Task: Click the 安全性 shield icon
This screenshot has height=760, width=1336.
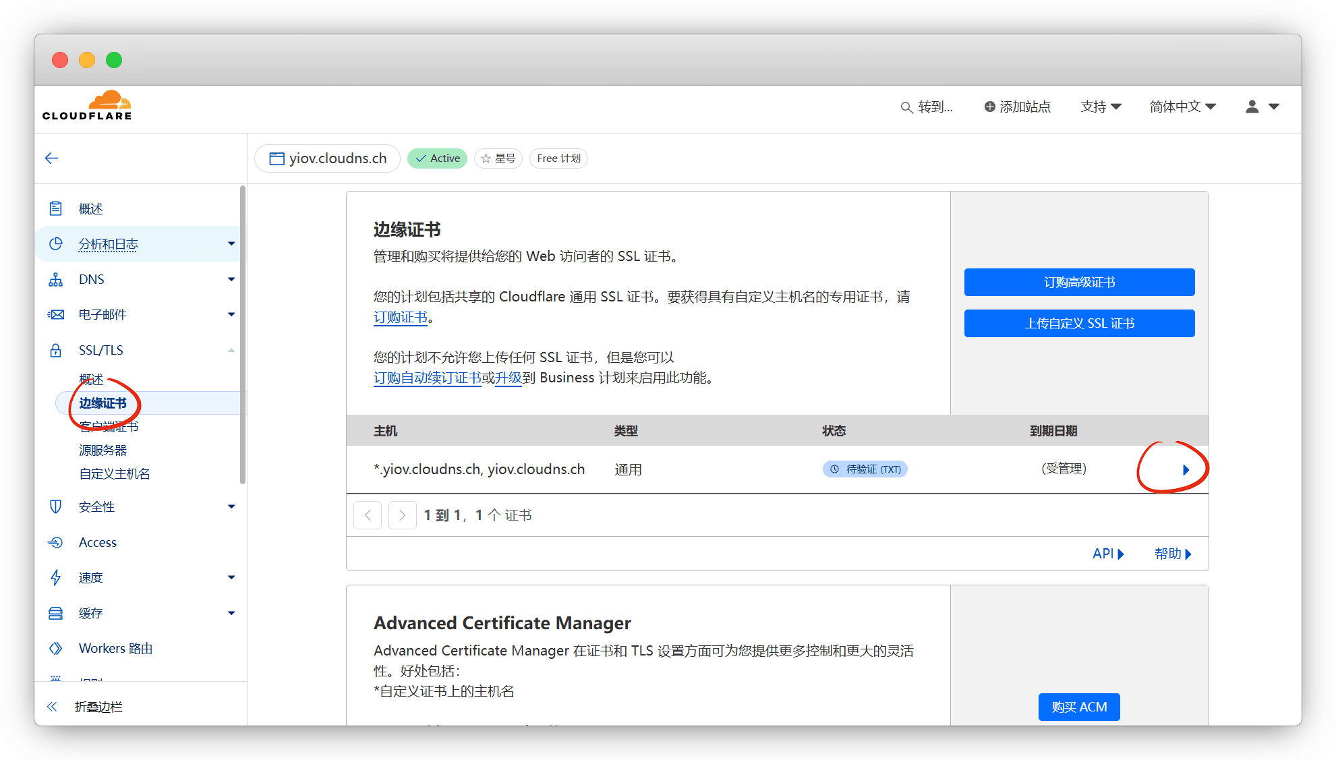Action: [x=56, y=506]
